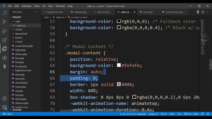This screenshot has height=119, width=212.
Task: Open editor more actions ellipsis
Action: [x=208, y=12]
